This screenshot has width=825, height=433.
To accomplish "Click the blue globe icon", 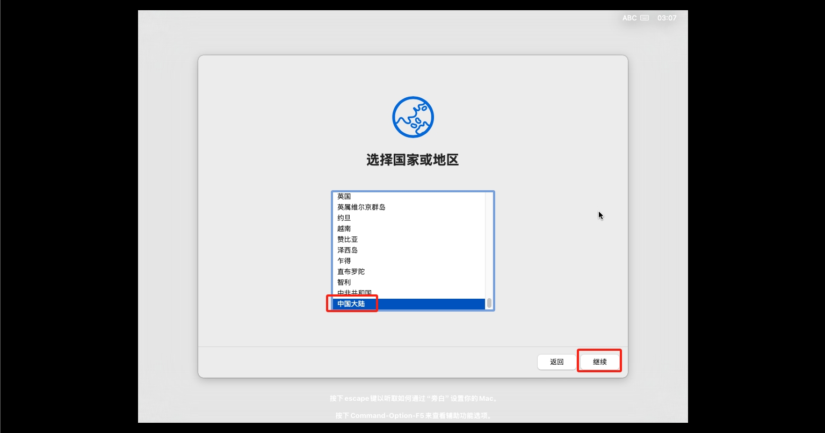I will (x=413, y=117).
